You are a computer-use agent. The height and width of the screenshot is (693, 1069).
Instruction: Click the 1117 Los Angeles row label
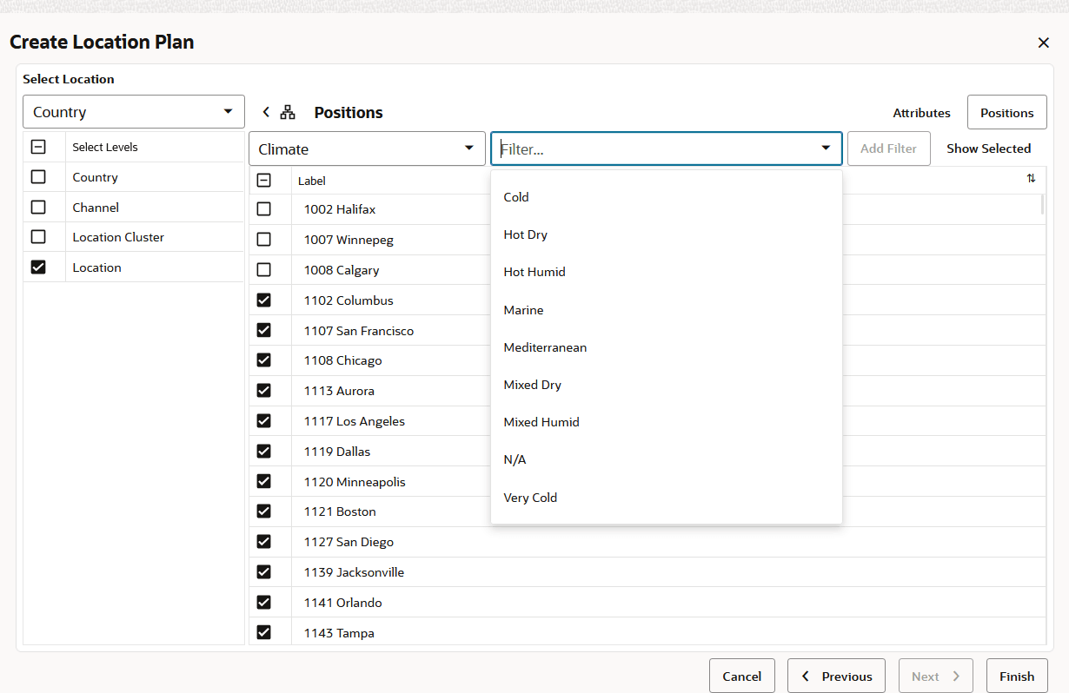pos(354,420)
